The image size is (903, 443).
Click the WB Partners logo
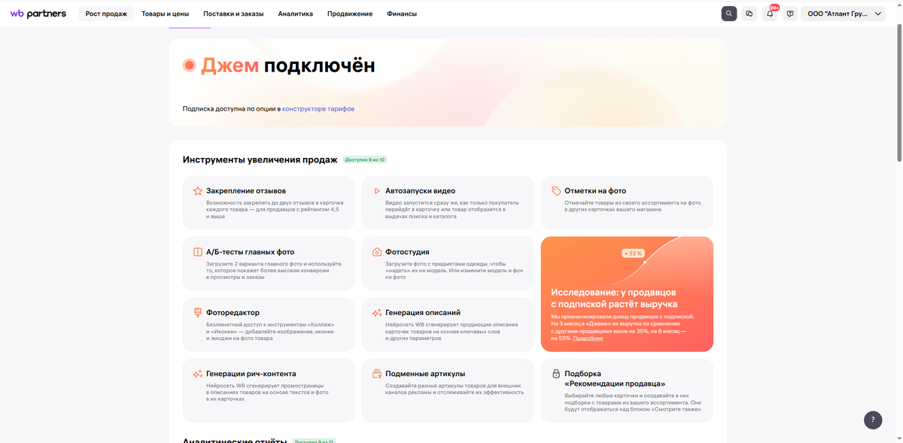click(38, 13)
